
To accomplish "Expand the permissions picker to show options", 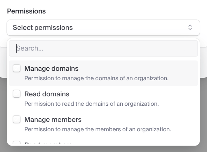I will click(x=103, y=27).
